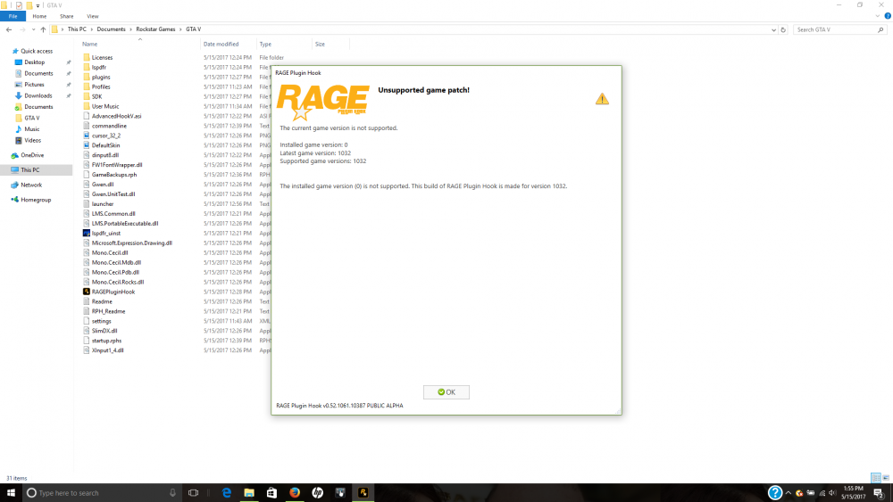Open HP app from taskbar
The width and height of the screenshot is (893, 502).
[x=317, y=493]
